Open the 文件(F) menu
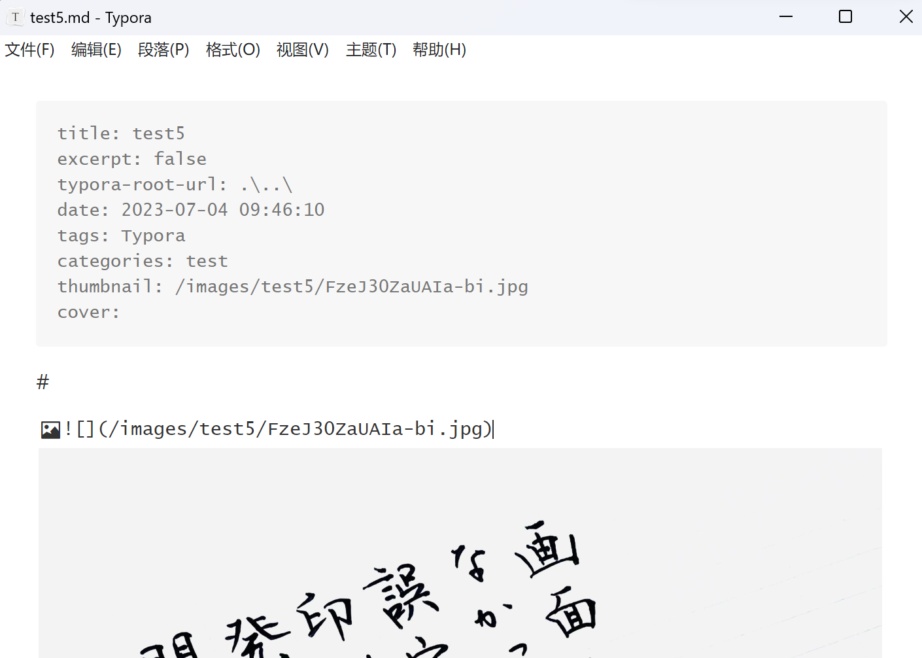The width and height of the screenshot is (922, 658). (29, 50)
